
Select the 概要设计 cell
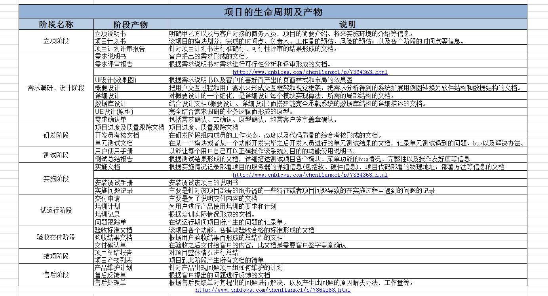coord(131,88)
